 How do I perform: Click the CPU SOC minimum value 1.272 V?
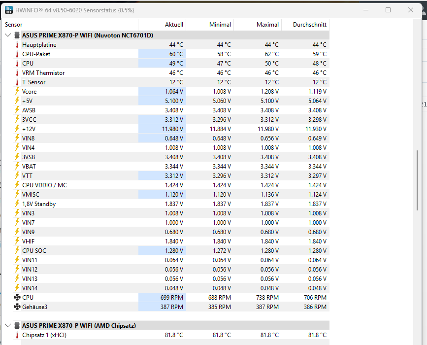pos(222,250)
